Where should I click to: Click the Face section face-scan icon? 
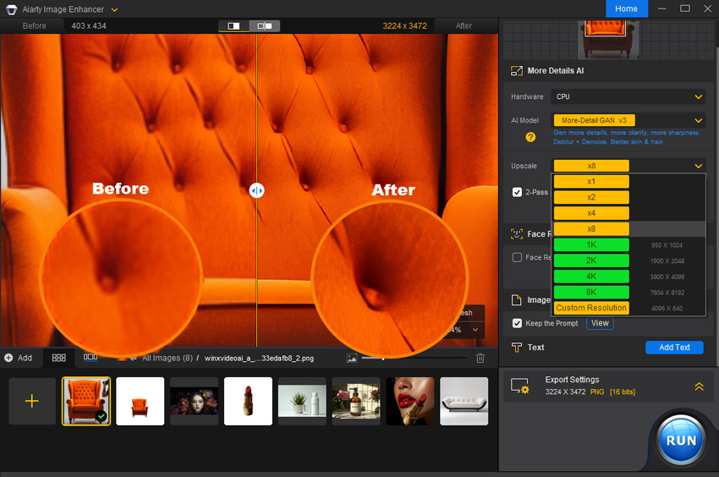pos(517,234)
